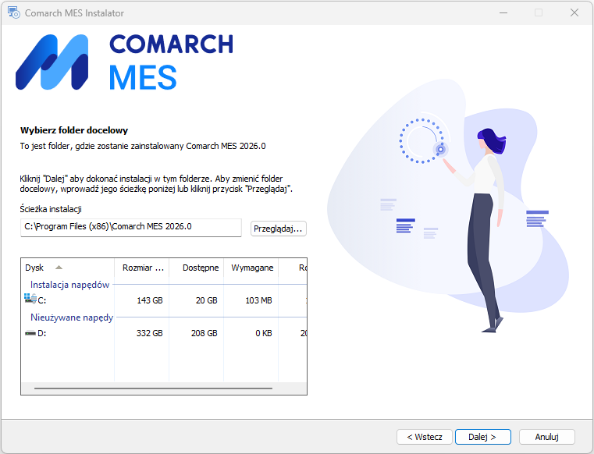Click the Wybierz folder docelowy heading

[x=74, y=130]
